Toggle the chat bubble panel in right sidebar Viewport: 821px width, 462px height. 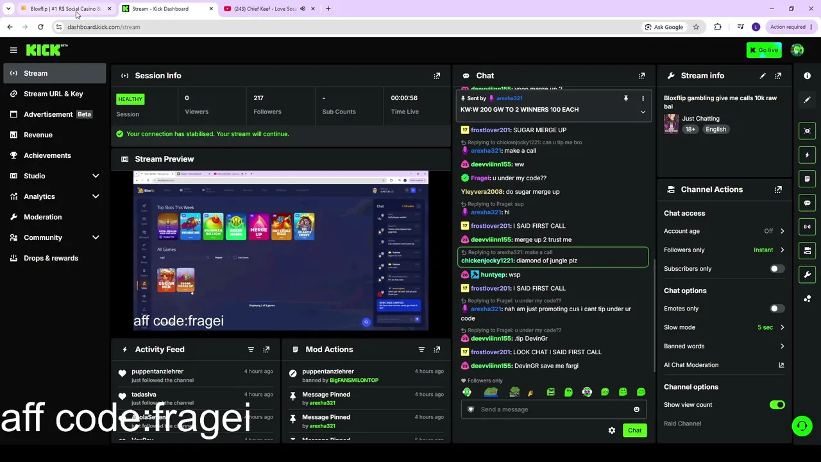pyautogui.click(x=808, y=203)
